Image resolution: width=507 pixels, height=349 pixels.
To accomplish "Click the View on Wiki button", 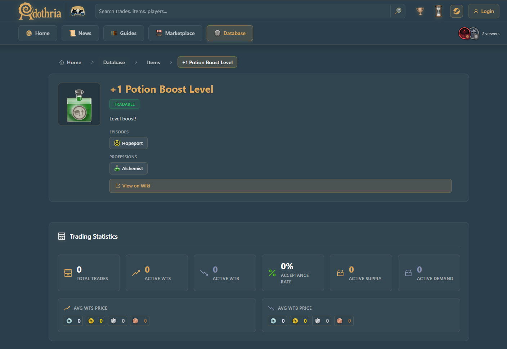I will pos(280,186).
